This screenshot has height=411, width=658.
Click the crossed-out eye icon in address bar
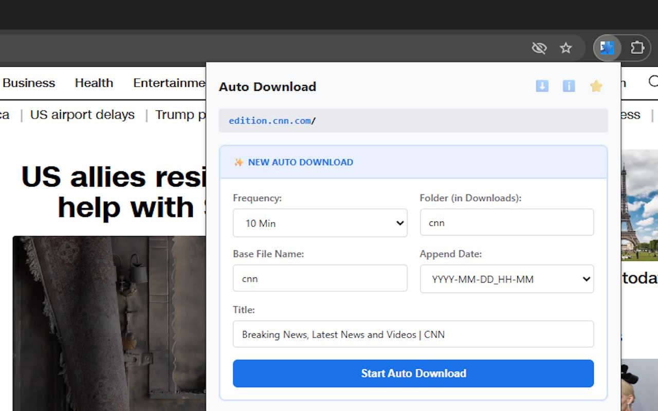pyautogui.click(x=539, y=48)
